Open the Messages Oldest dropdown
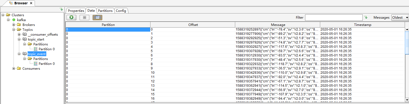Image resolution: width=409 pixels, height=104 pixels. point(400,18)
